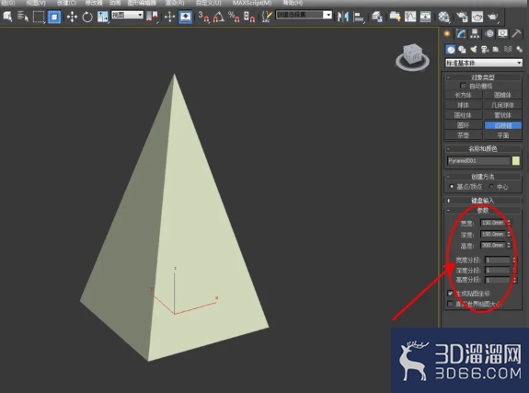Click the 平面 plane button
The width and height of the screenshot is (529, 393).
point(503,135)
